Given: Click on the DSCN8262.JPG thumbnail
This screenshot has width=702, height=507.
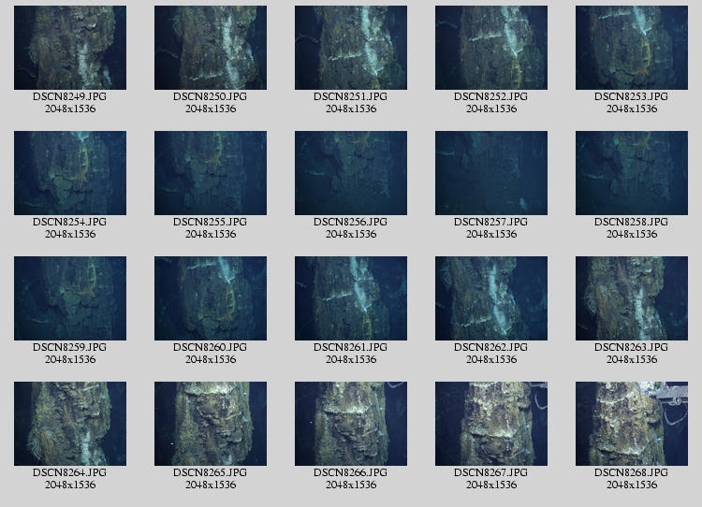Looking at the screenshot, I should click(490, 298).
